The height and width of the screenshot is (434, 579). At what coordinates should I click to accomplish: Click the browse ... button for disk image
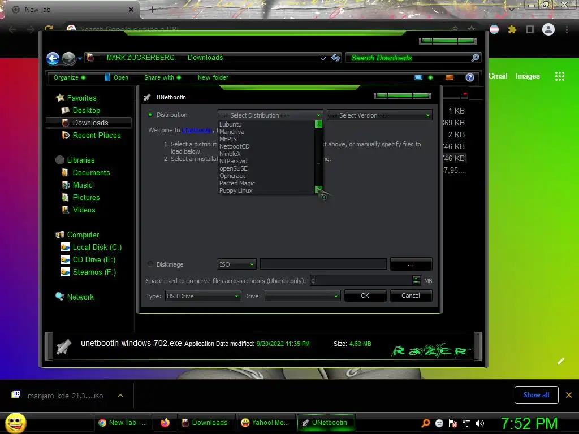tap(411, 264)
